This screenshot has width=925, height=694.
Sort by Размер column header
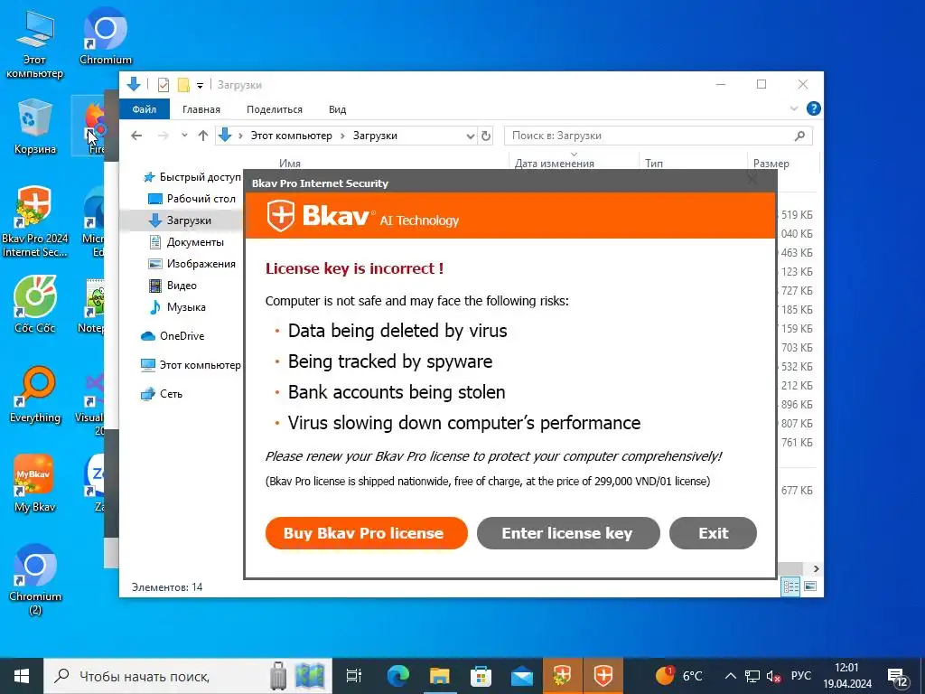[771, 164]
